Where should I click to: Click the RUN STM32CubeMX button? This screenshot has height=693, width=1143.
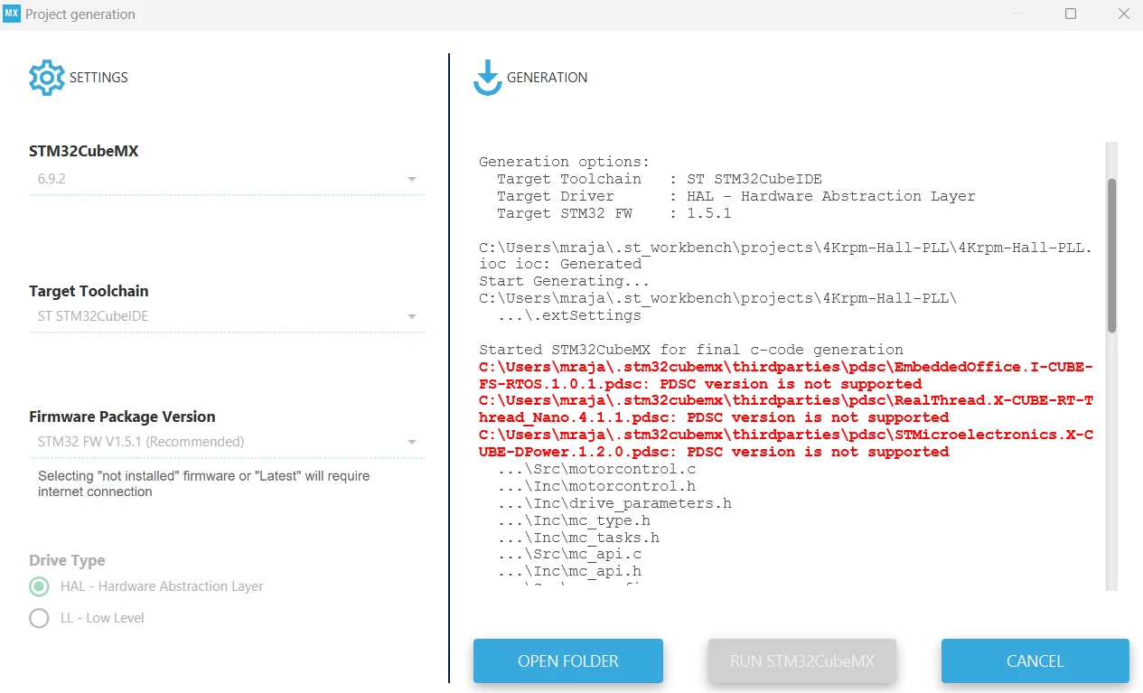tap(802, 661)
